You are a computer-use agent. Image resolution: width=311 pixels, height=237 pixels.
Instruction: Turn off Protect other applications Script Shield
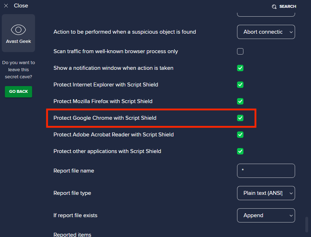pos(240,151)
